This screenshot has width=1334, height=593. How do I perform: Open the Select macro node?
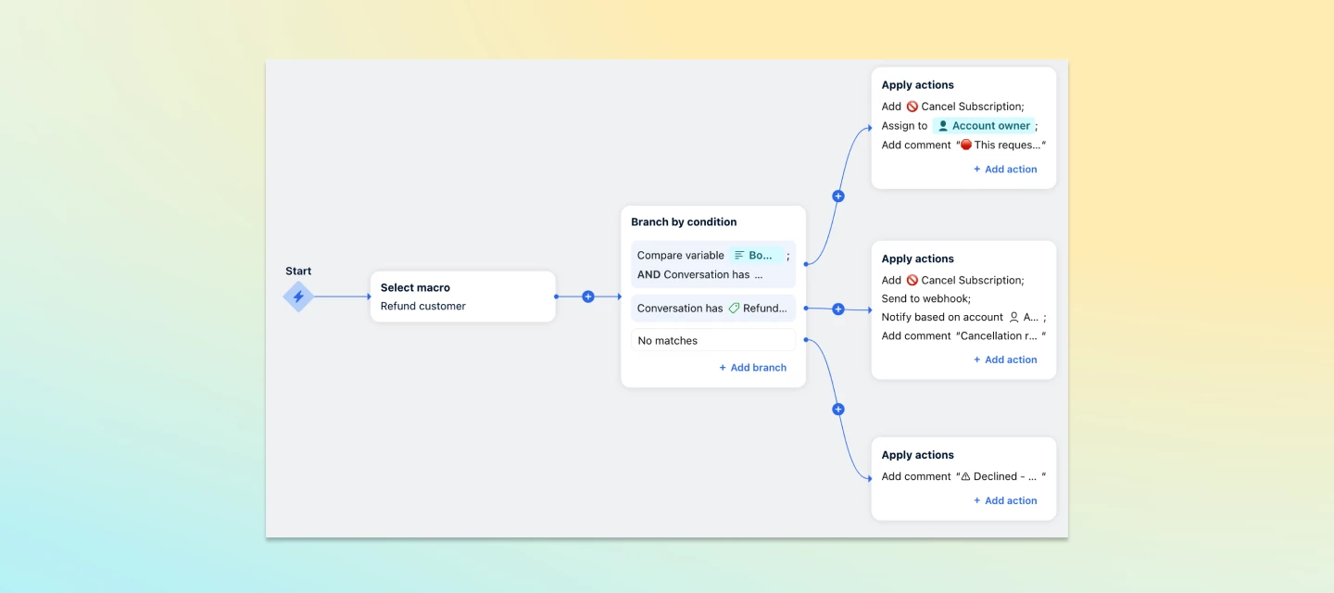[x=463, y=296]
